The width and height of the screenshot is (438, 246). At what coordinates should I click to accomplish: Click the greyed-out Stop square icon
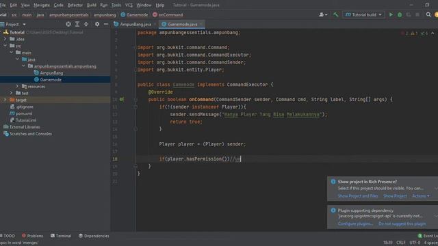[x=417, y=14]
